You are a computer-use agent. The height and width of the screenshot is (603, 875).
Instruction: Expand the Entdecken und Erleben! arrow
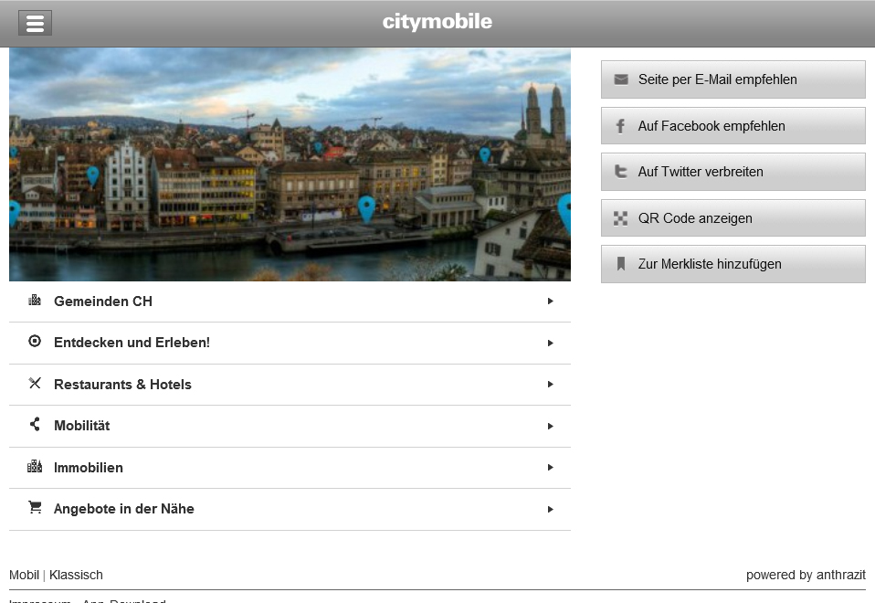point(550,343)
